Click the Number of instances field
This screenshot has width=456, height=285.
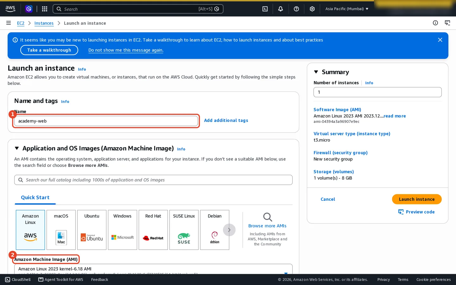click(x=377, y=92)
